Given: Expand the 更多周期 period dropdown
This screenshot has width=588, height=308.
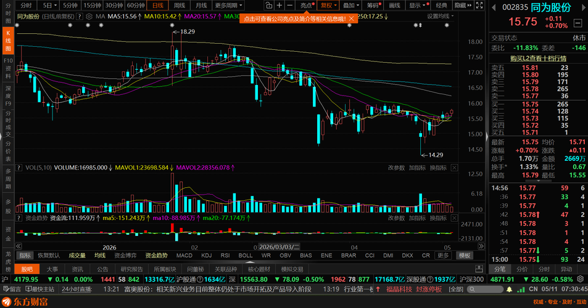Looking at the screenshot, I should pyautogui.click(x=229, y=6).
